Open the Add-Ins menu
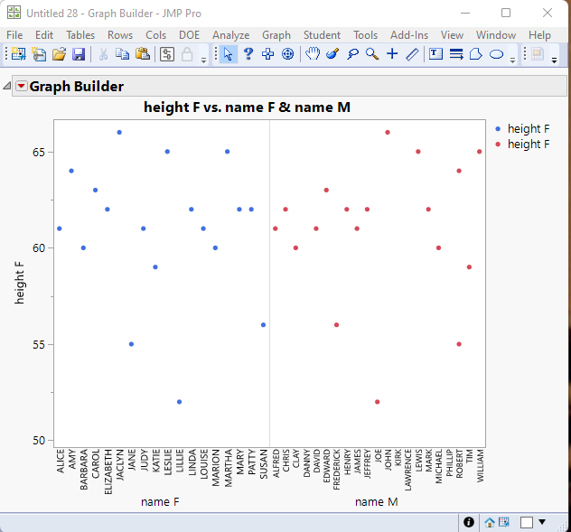 click(409, 35)
